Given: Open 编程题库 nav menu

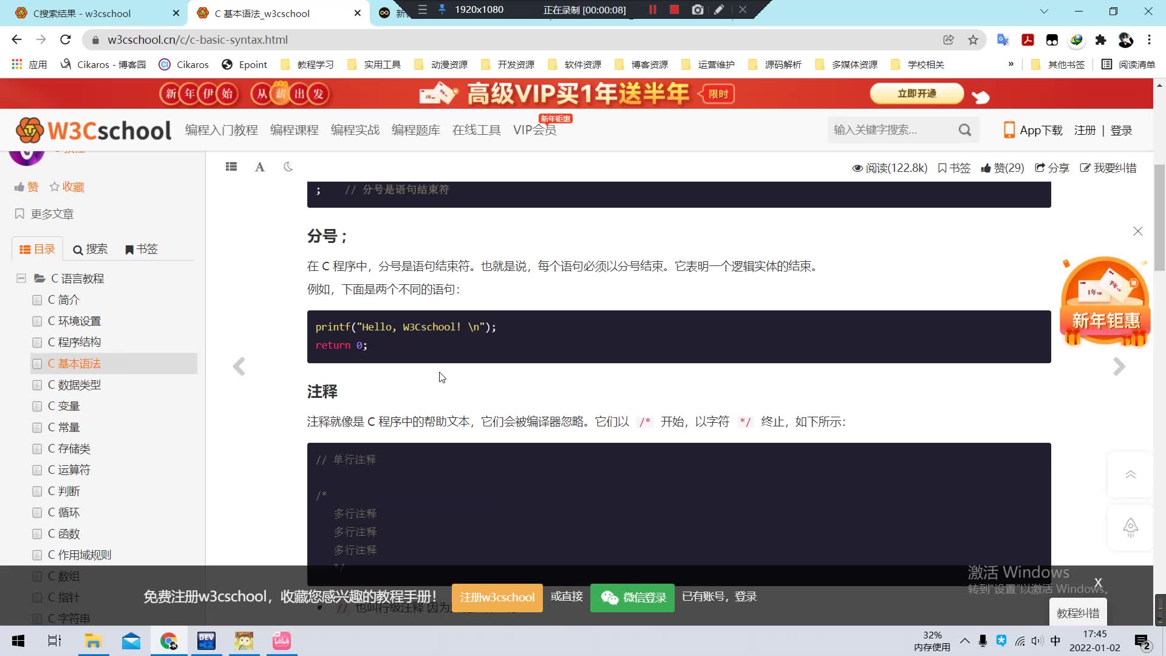Looking at the screenshot, I should 416,130.
